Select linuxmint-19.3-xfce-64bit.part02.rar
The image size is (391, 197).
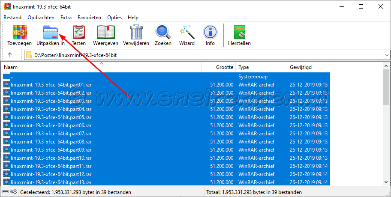166,93
